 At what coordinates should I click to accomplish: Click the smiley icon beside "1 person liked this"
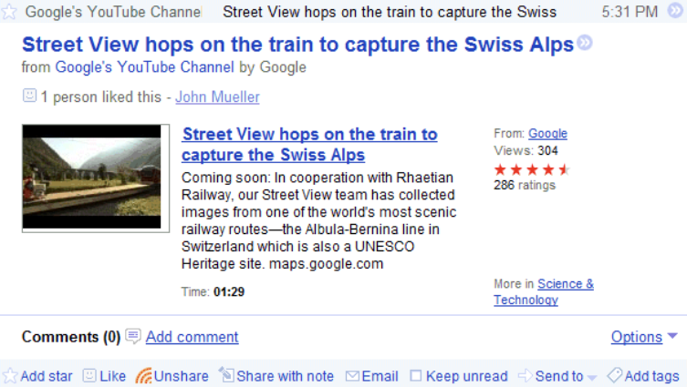[29, 97]
